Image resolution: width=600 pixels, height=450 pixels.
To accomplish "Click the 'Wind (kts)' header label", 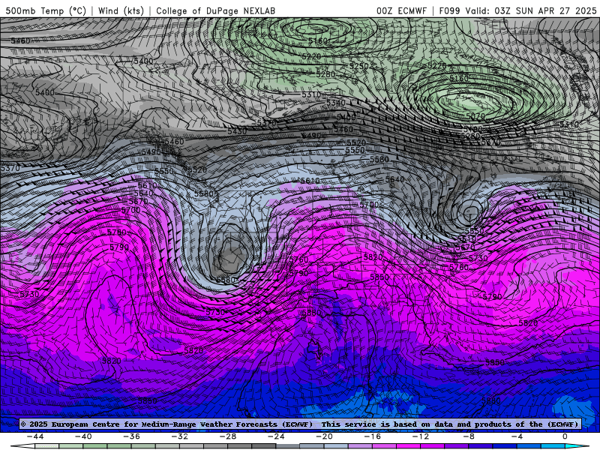I will point(121,10).
